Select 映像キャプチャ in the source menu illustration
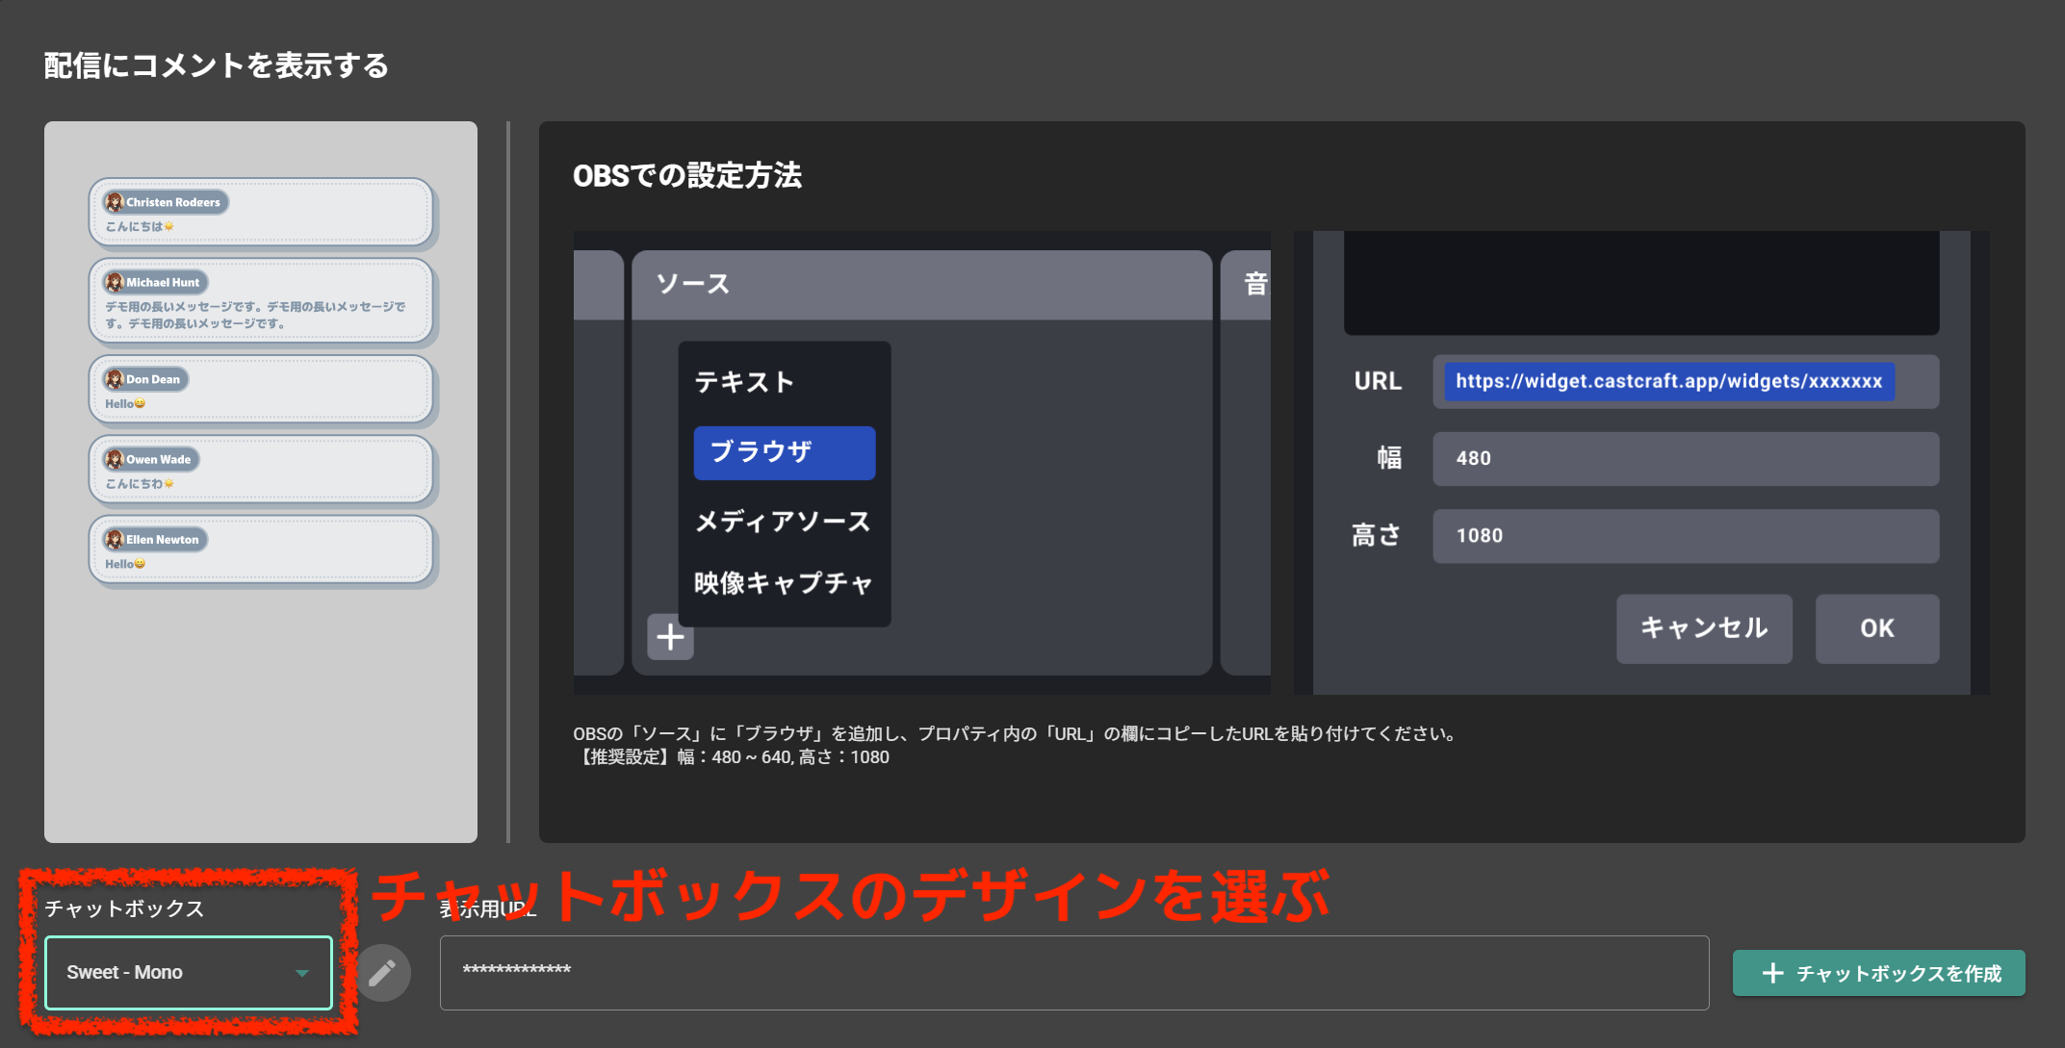This screenshot has height=1048, width=2065. point(783,583)
